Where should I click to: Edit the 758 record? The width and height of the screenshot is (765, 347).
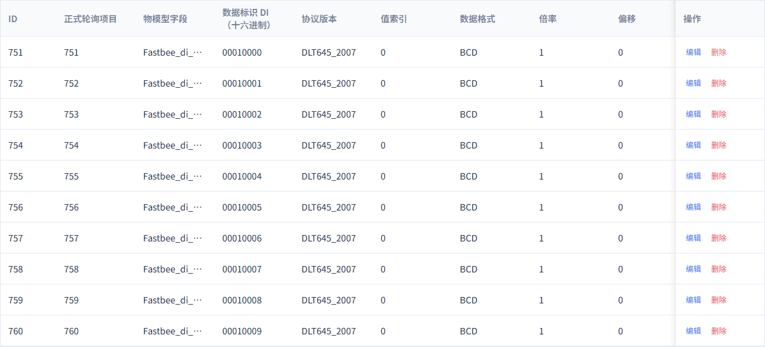[x=693, y=269]
